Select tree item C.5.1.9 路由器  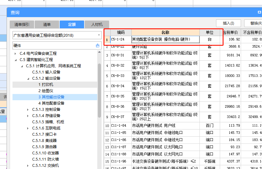(x=44, y=147)
